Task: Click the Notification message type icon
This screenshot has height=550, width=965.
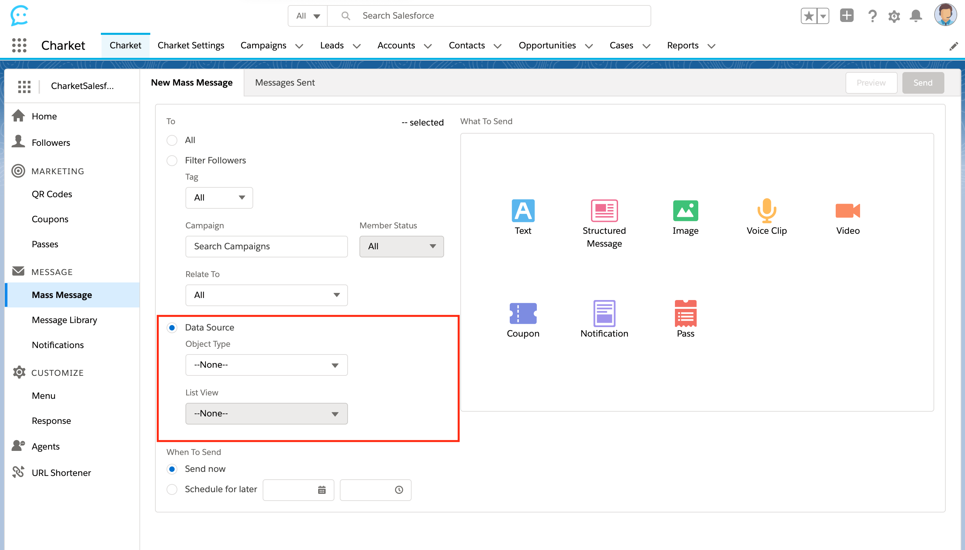Action: [604, 314]
